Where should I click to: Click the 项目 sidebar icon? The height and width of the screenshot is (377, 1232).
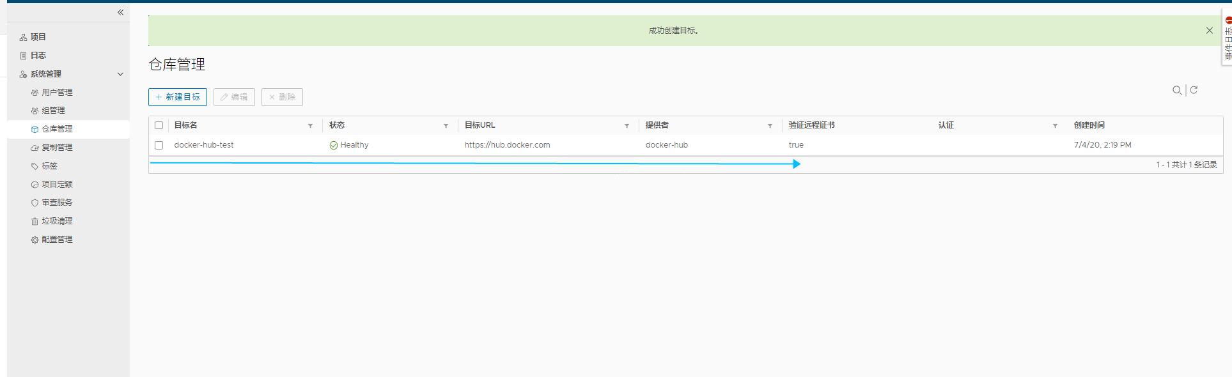23,38
